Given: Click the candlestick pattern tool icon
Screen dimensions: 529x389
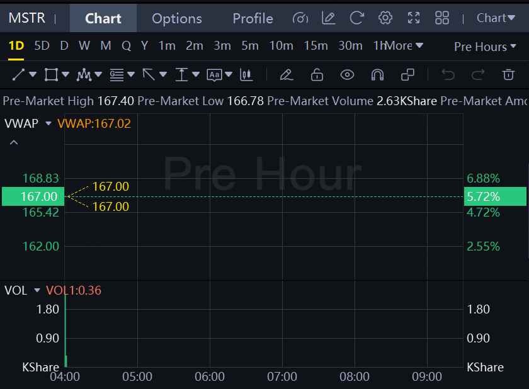Looking at the screenshot, I should pos(246,75).
